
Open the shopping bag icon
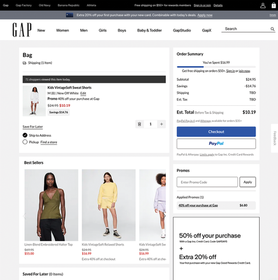click(274, 5)
